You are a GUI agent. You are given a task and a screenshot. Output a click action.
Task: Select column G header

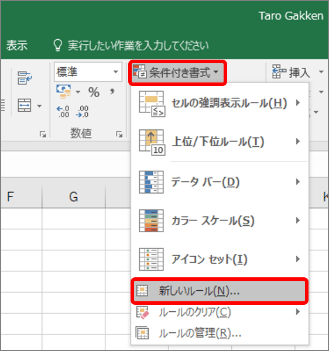coord(73,197)
